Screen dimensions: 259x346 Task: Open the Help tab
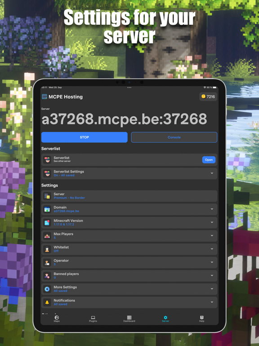click(202, 319)
